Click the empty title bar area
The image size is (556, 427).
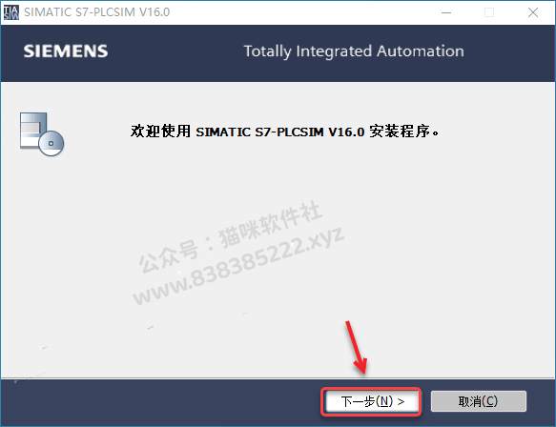(x=301, y=12)
